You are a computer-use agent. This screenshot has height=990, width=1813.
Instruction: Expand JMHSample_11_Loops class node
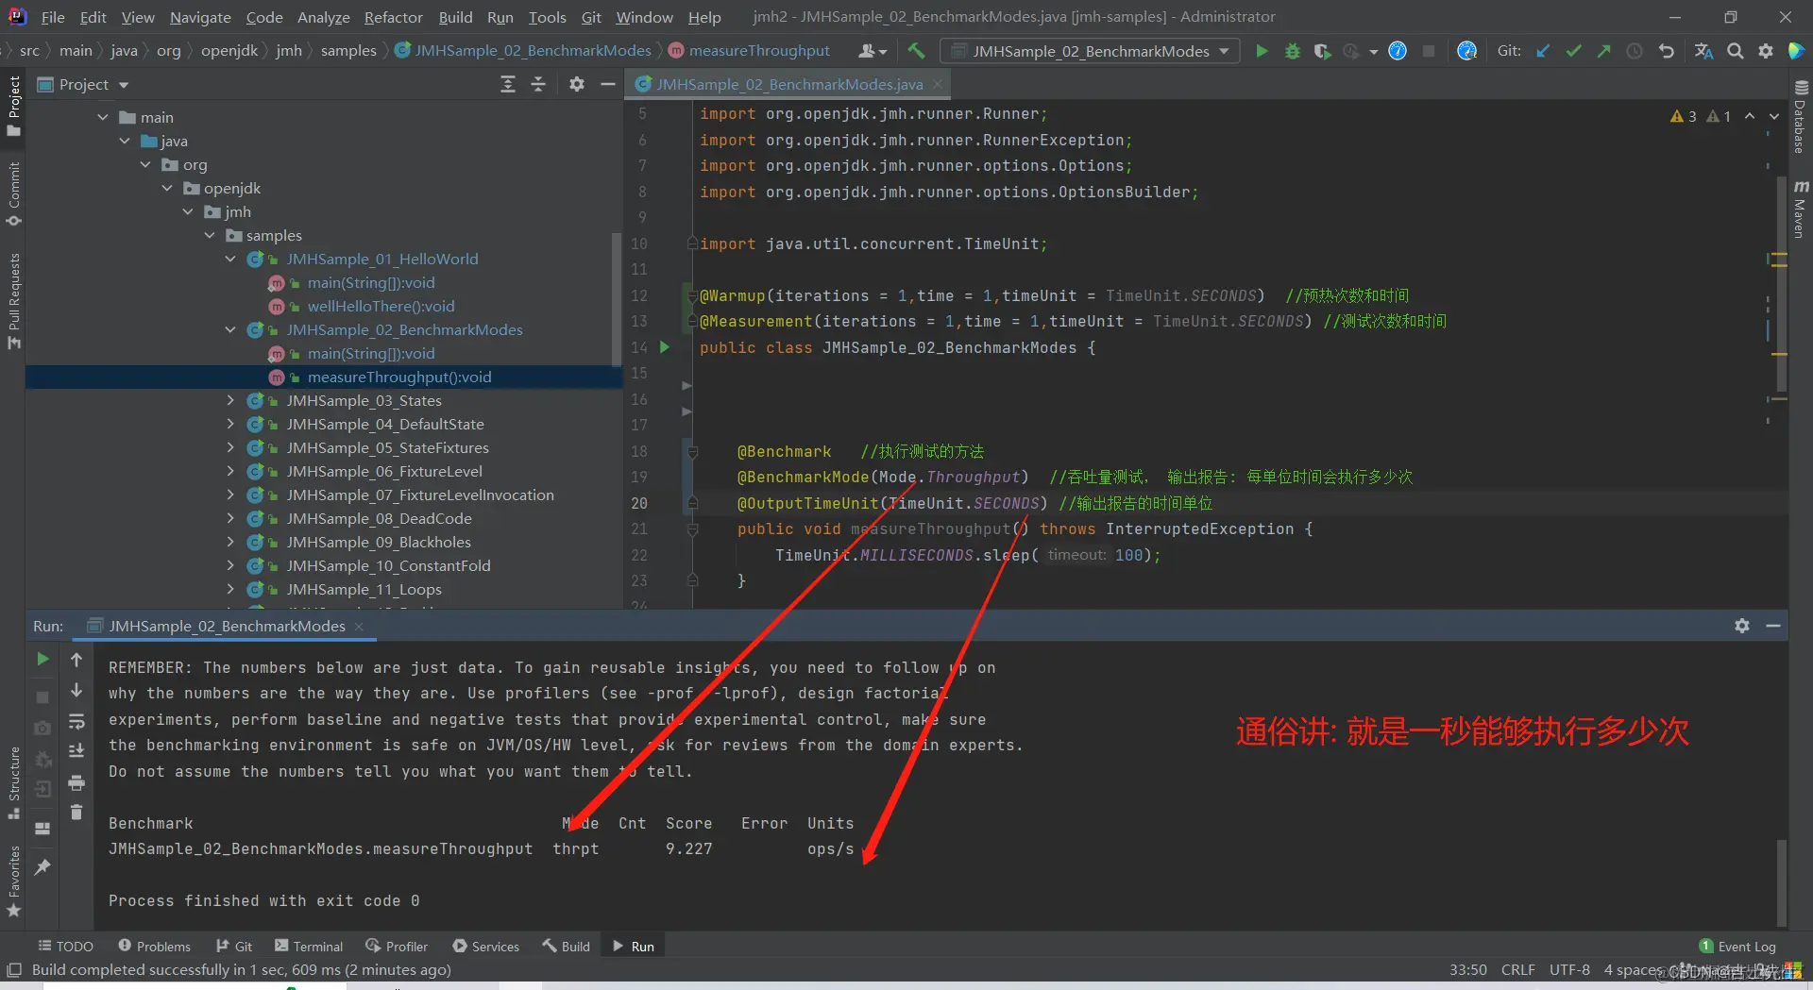tap(230, 589)
